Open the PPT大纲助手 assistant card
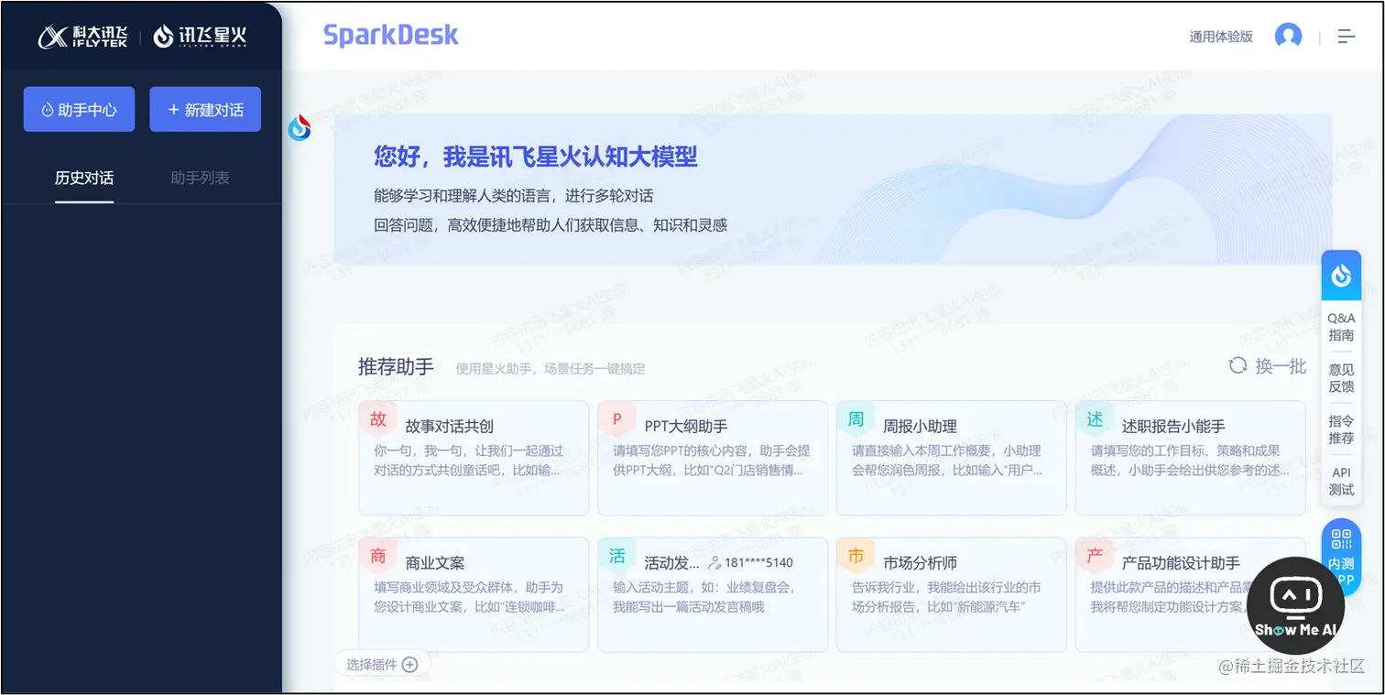The width and height of the screenshot is (1385, 695). [x=713, y=458]
